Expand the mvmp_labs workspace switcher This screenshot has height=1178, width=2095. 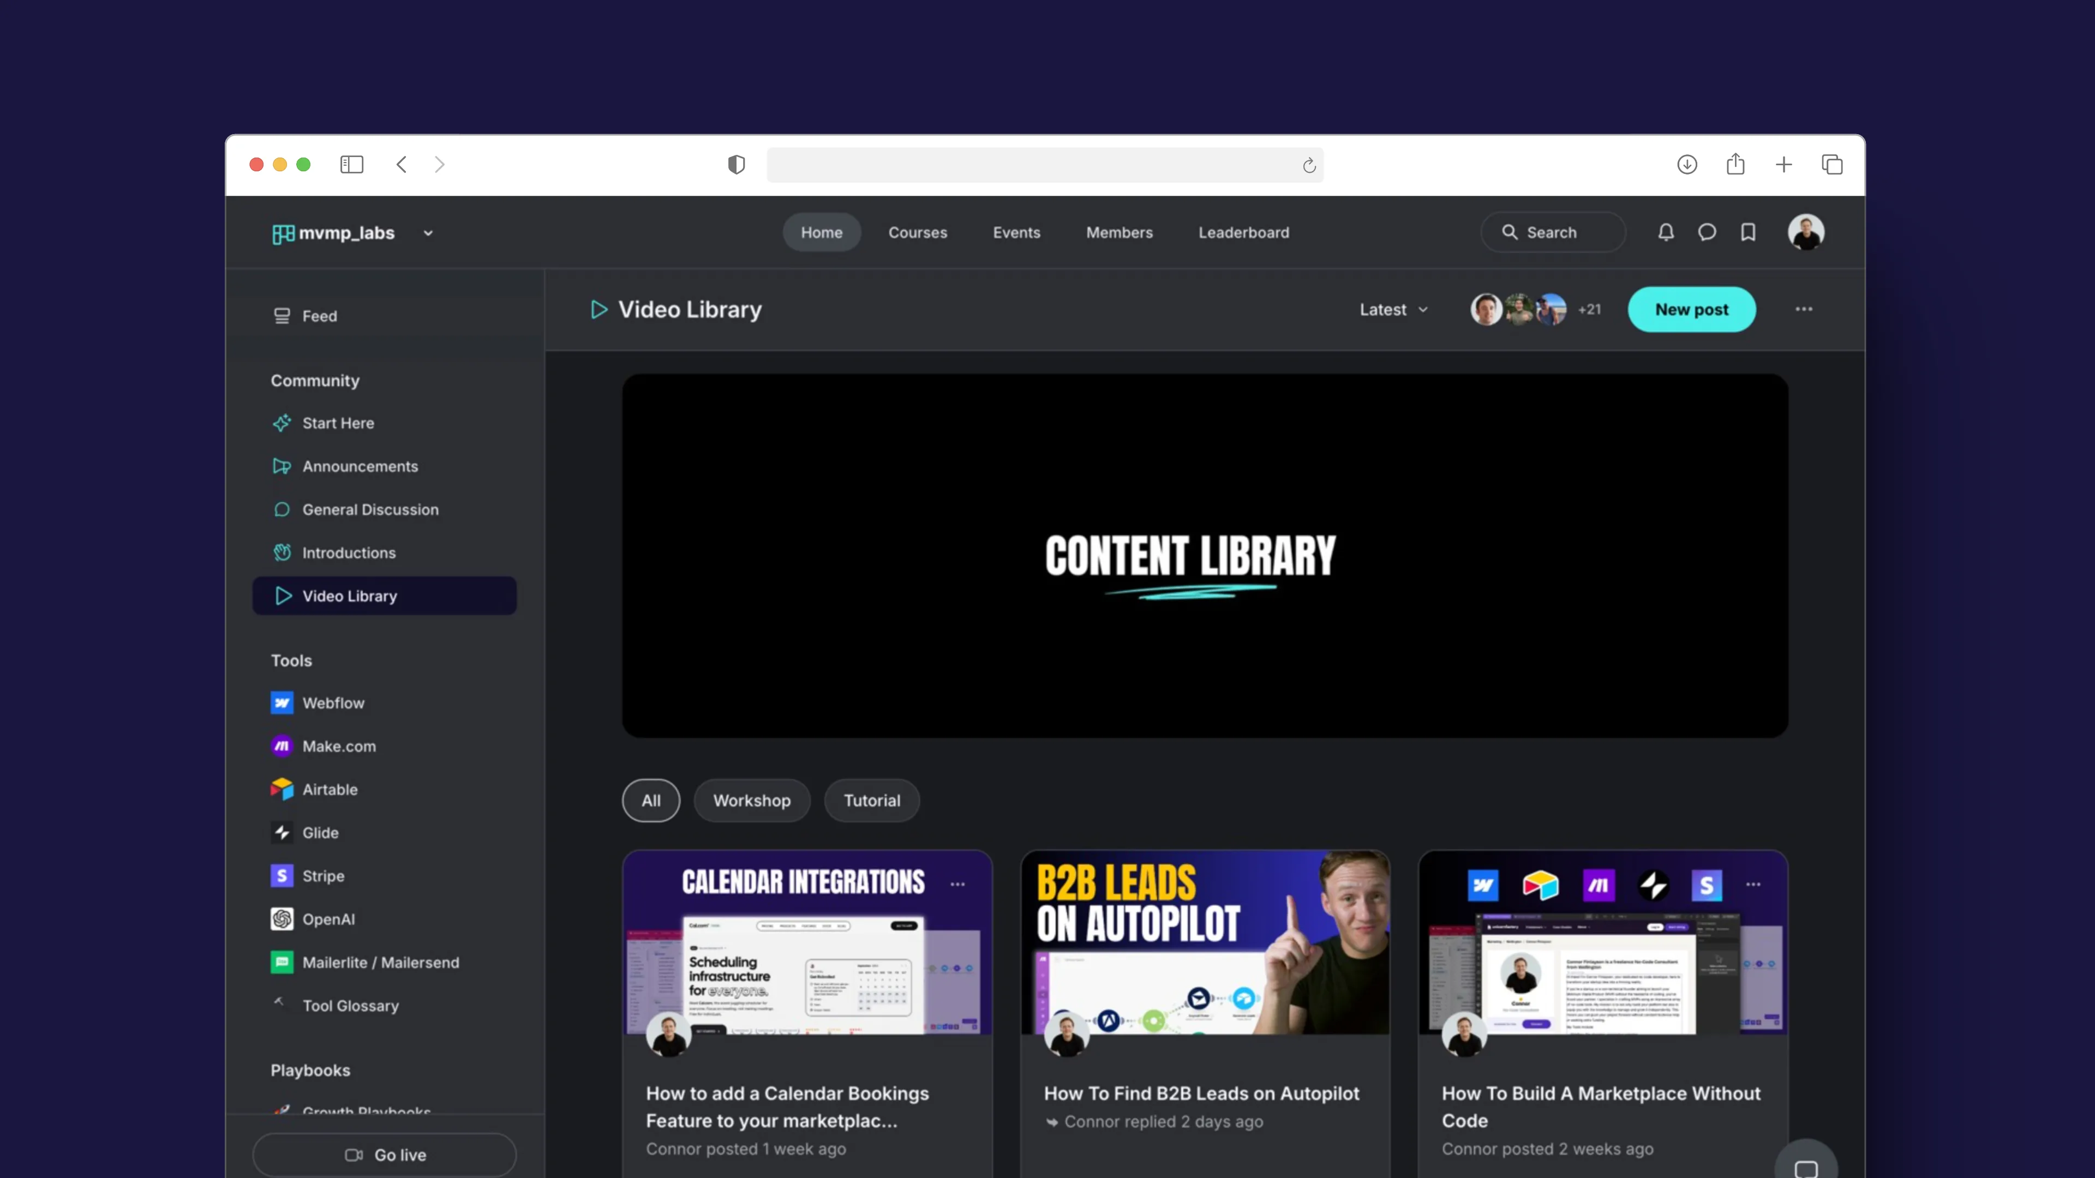(429, 233)
